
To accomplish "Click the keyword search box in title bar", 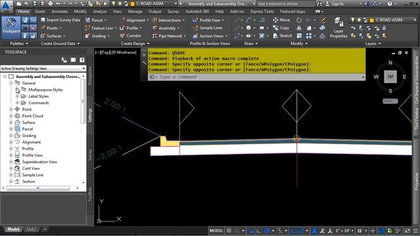I will coord(286,4).
